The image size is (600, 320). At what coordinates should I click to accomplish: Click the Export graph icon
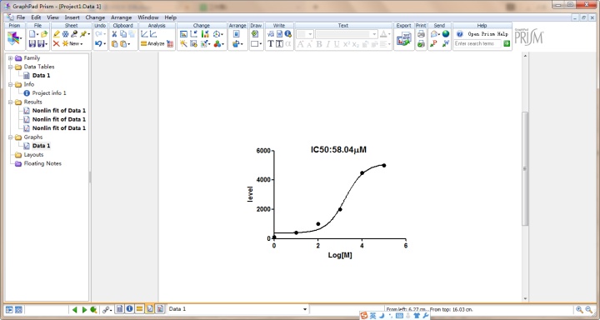click(403, 39)
